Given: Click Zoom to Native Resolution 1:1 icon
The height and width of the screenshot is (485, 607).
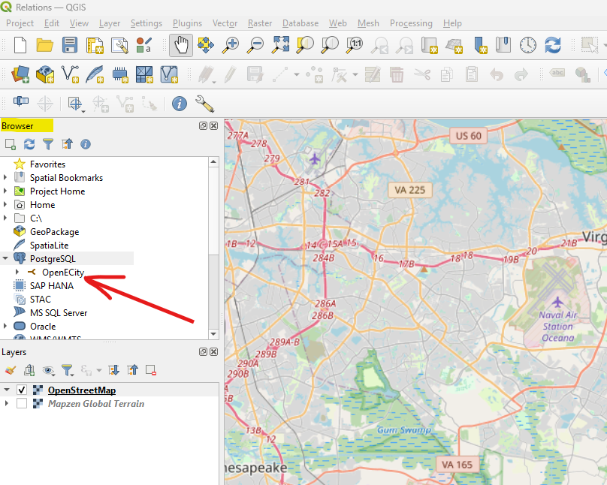Looking at the screenshot, I should coord(355,45).
